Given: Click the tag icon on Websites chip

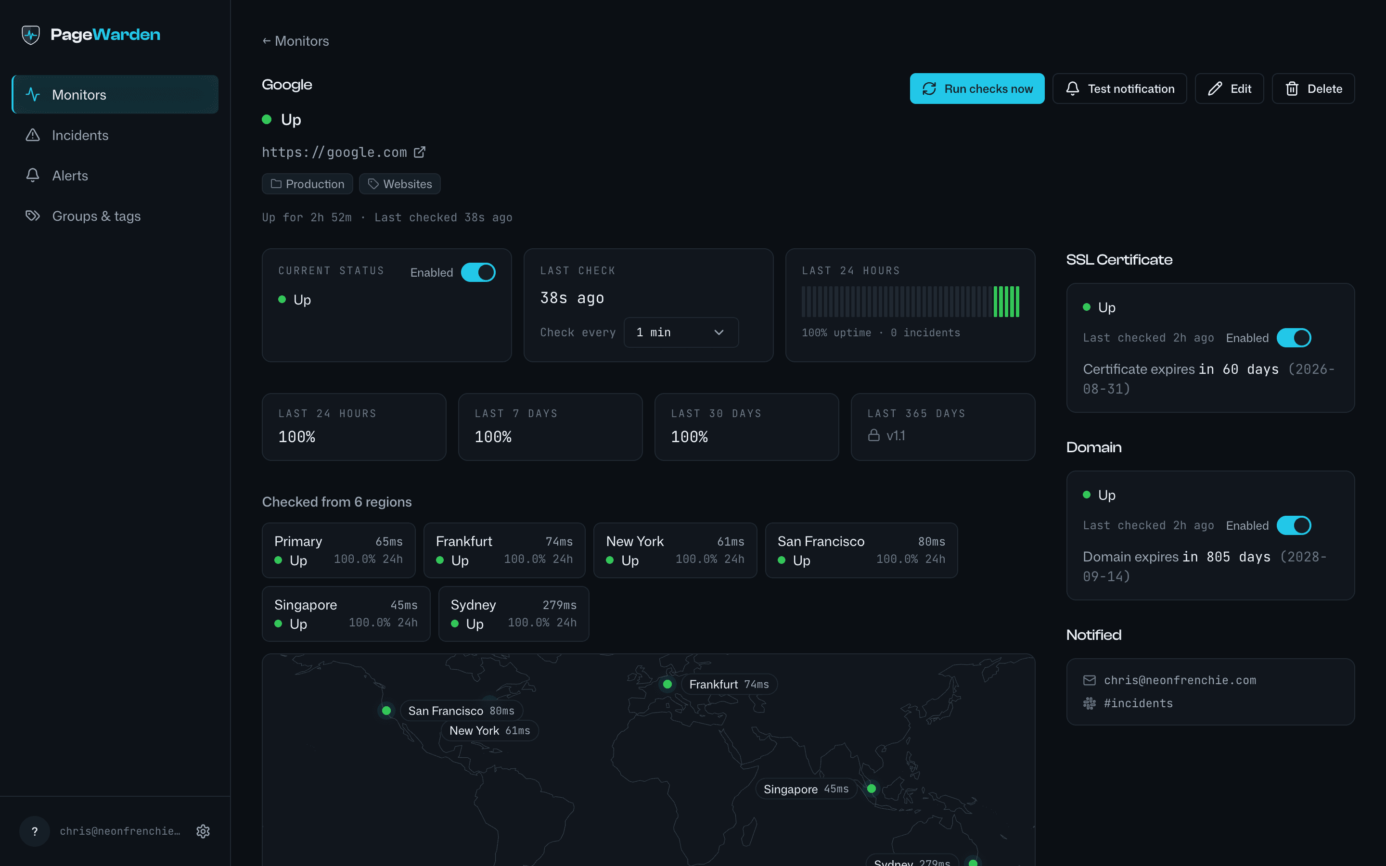Looking at the screenshot, I should coord(373,184).
